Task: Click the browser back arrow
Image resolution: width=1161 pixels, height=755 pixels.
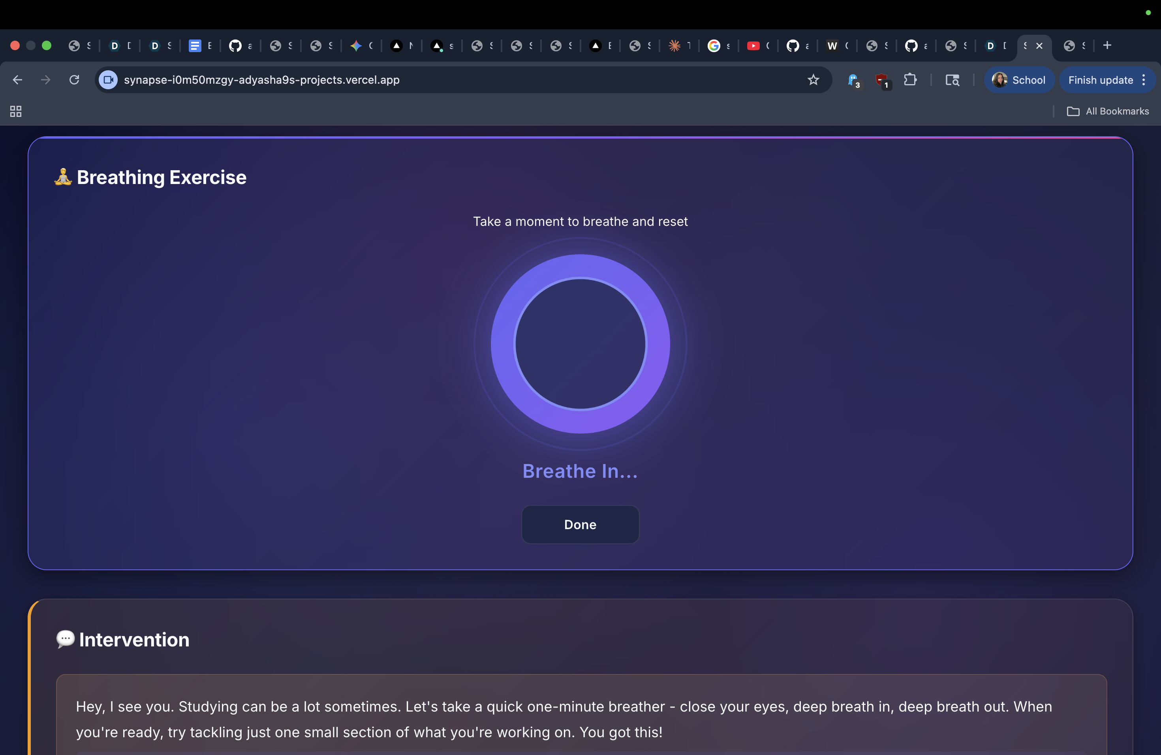Action: coord(17,80)
